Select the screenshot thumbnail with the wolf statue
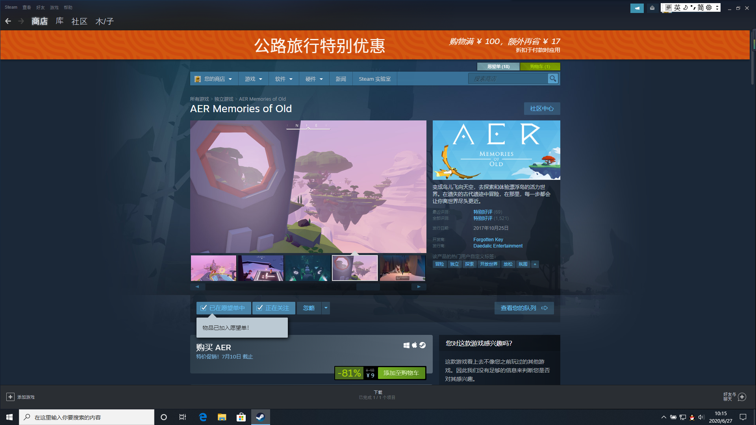The image size is (756, 425). point(402,268)
